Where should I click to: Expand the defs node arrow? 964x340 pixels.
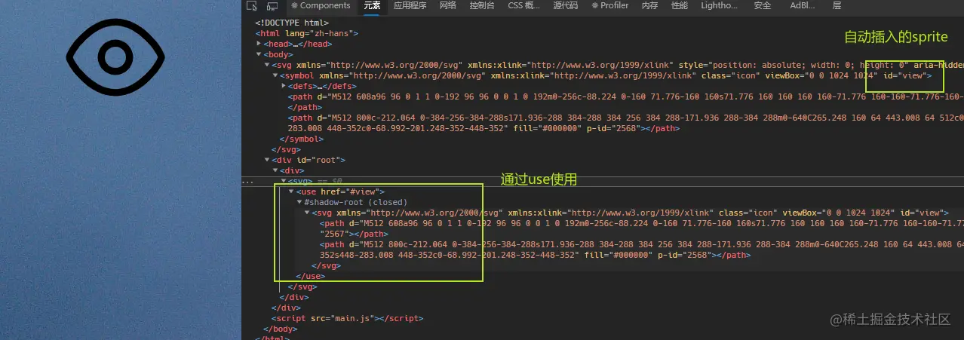point(284,86)
